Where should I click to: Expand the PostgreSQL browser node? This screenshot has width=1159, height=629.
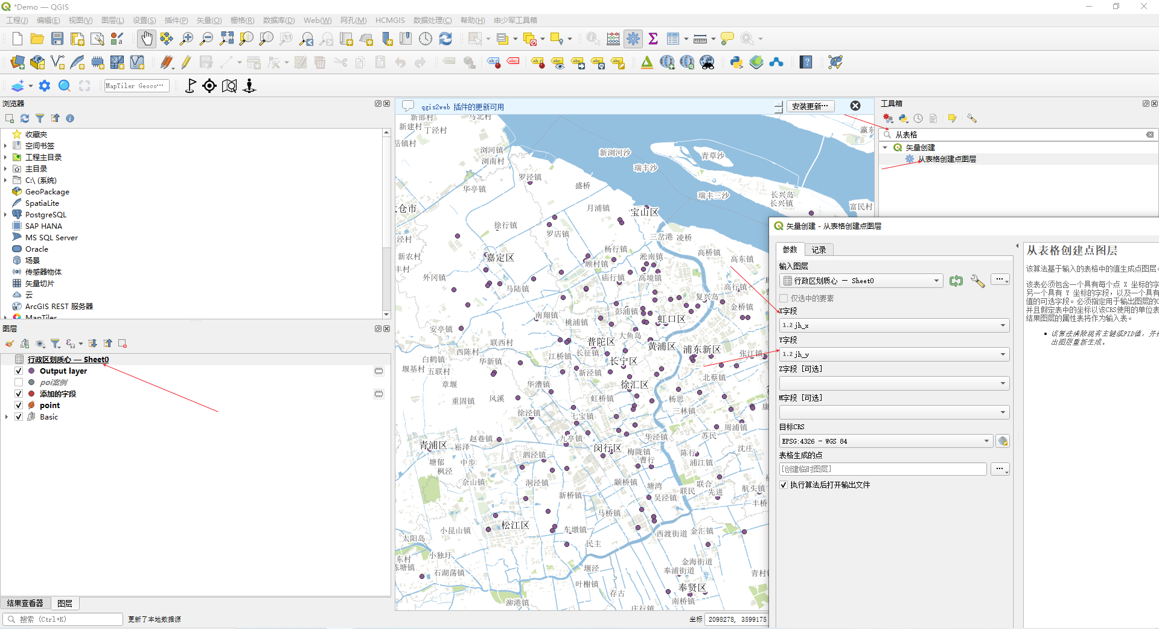click(5, 215)
